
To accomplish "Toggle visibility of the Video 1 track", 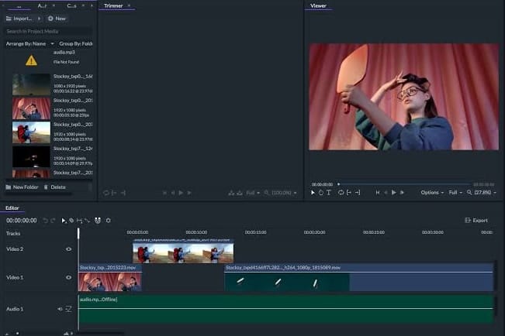I will click(68, 277).
